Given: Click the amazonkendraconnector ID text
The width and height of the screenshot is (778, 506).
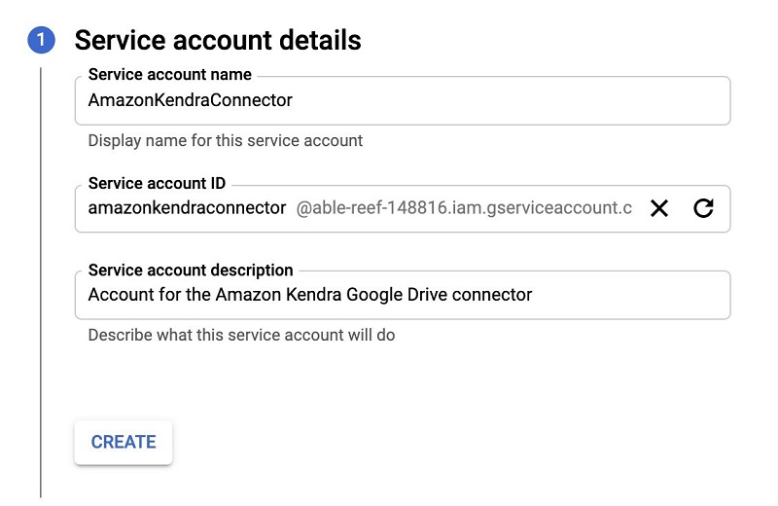Looking at the screenshot, I should tap(187, 207).
